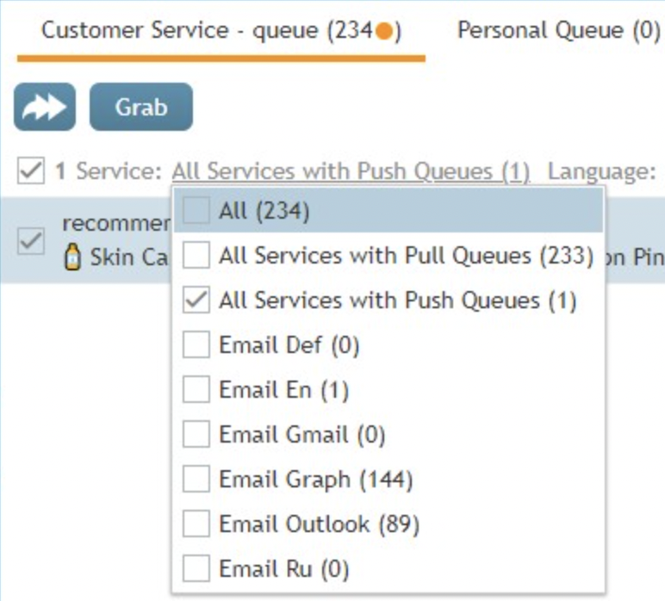
Task: Enable the Email Graph (144) filter
Action: click(196, 480)
